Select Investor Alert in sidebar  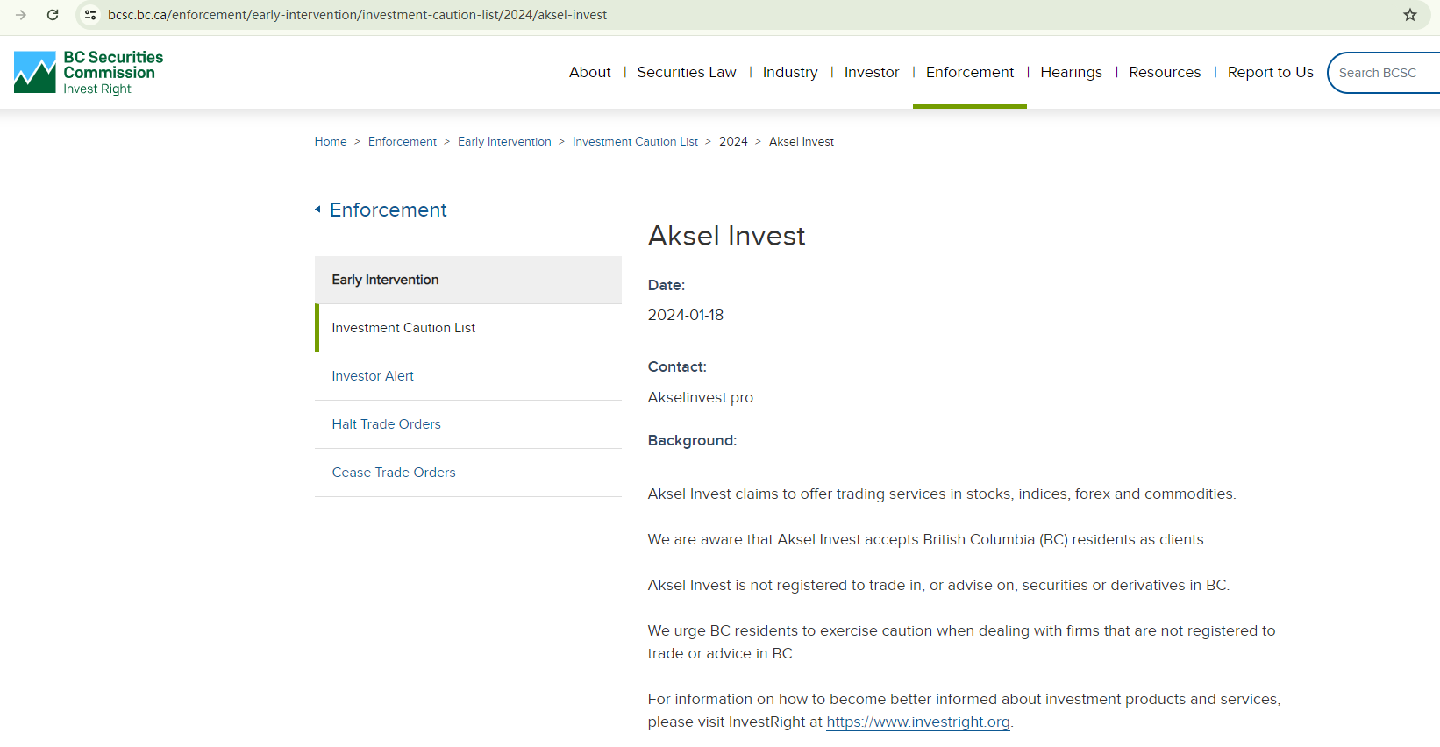pos(372,376)
